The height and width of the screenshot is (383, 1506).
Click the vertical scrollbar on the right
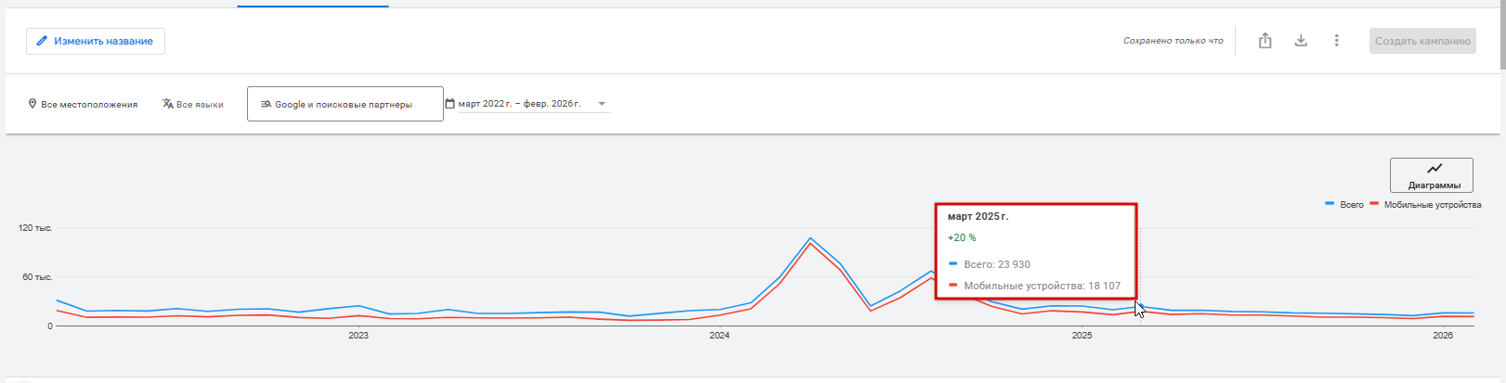pyautogui.click(x=1502, y=37)
